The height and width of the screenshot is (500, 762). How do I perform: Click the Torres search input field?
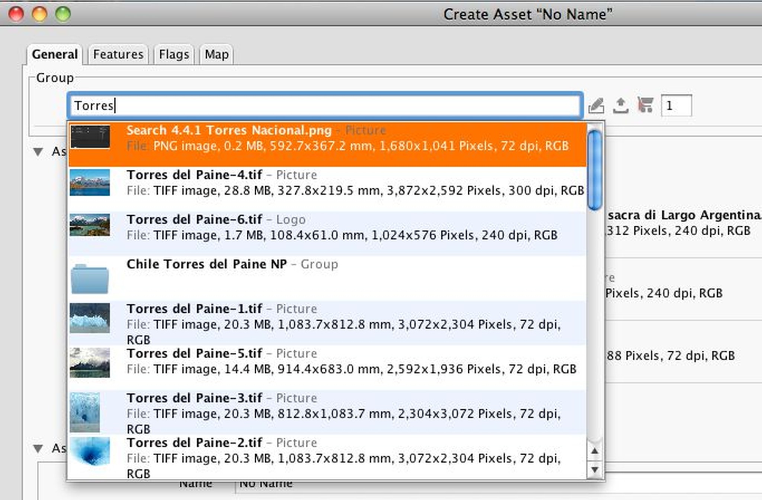click(x=324, y=106)
